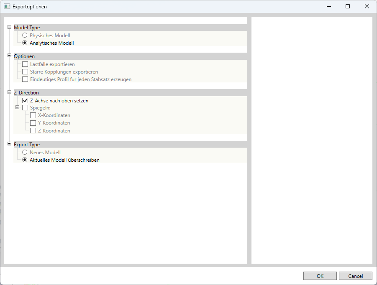Viewport: 377px width, 285px height.
Task: Select the Analytisches Modell radio button
Action: 25,43
